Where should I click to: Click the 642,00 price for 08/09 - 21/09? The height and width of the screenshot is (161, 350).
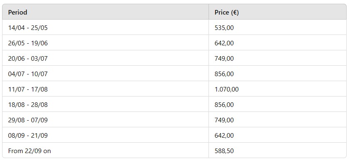(224, 135)
